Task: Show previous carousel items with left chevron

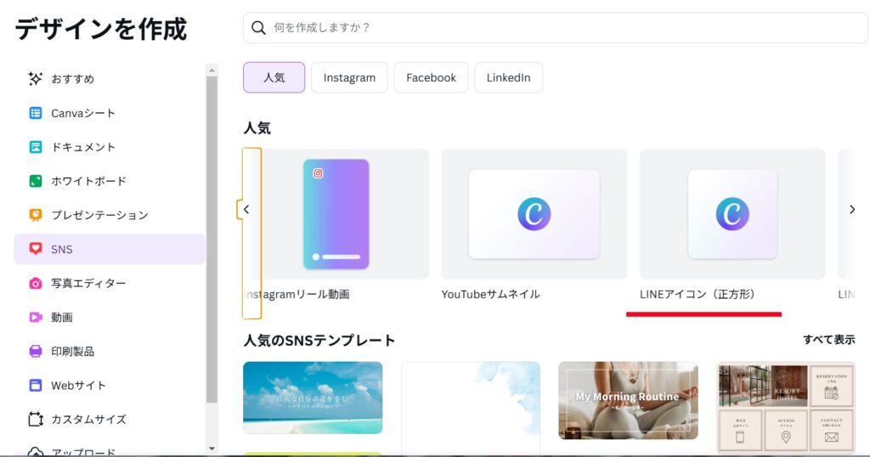Action: pos(246,209)
